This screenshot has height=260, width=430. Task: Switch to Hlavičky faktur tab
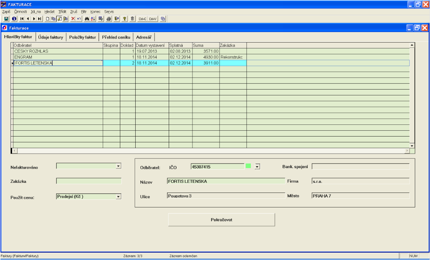tap(18, 37)
